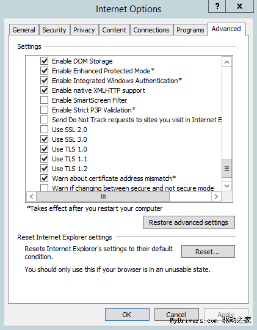Click the vertical scrollbar thumb

click(x=226, y=169)
